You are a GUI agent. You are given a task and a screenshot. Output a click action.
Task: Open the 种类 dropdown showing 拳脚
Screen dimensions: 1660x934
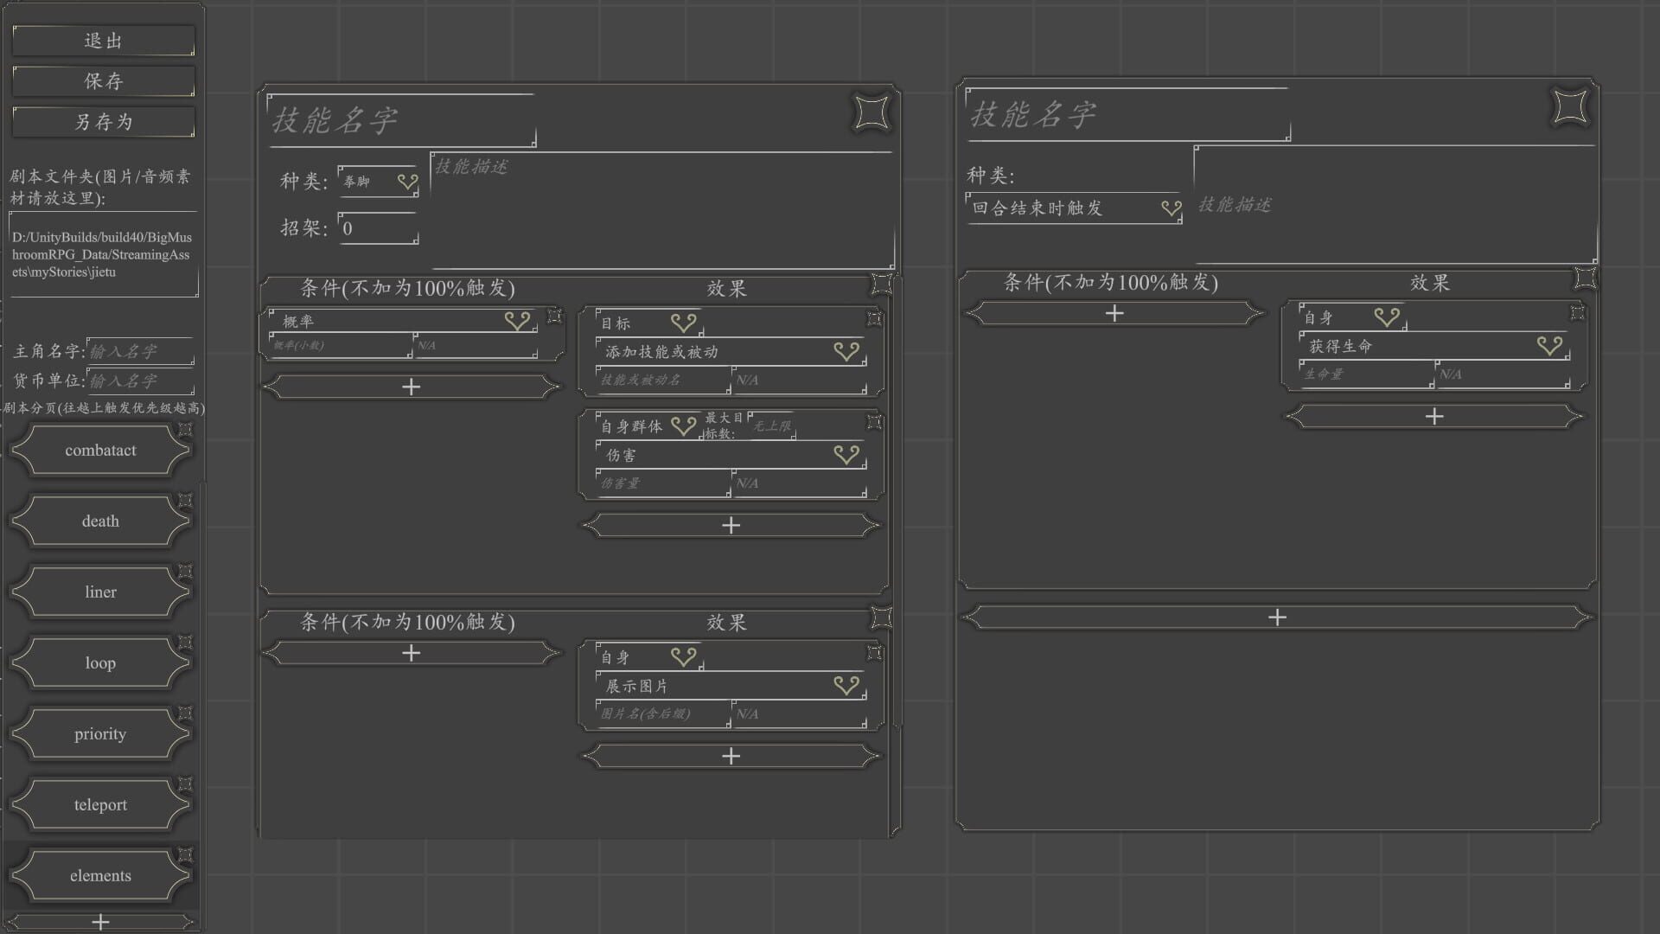[379, 182]
